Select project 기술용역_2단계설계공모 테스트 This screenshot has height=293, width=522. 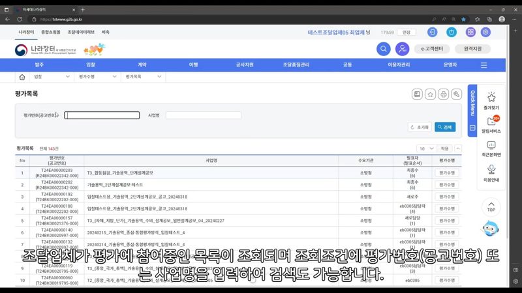115,185
